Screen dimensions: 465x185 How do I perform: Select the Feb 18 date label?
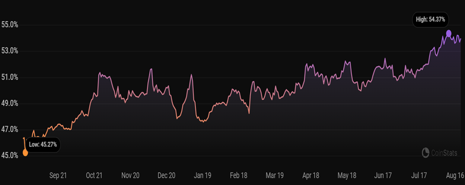click(x=238, y=176)
